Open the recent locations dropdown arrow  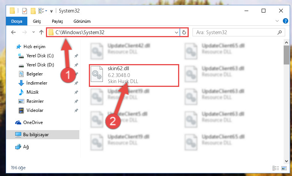33,32
